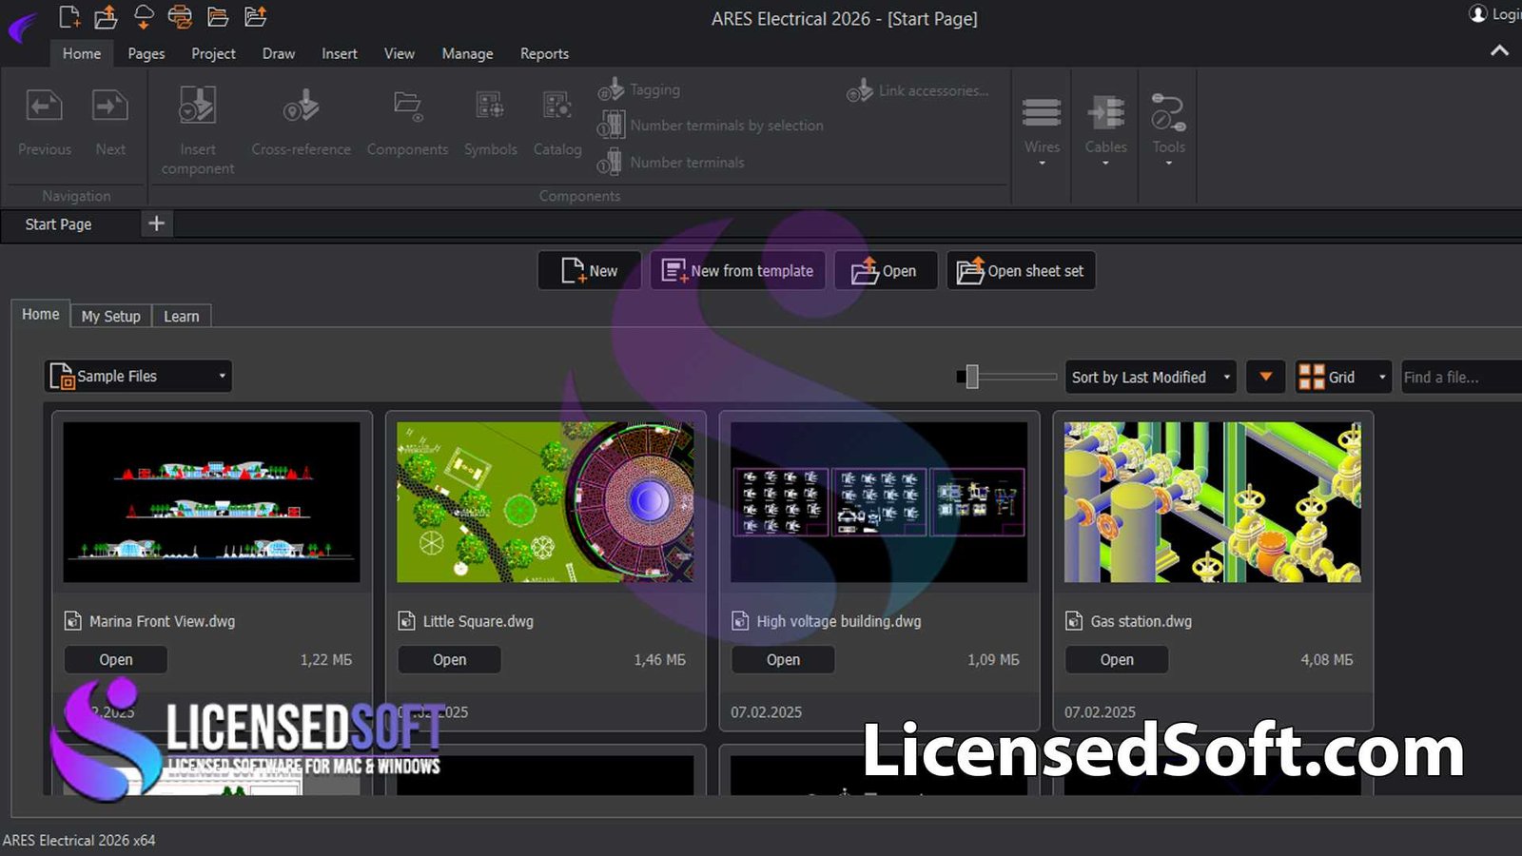Open the Grid view mode dropdown
This screenshot has height=856, width=1522.
click(1343, 377)
